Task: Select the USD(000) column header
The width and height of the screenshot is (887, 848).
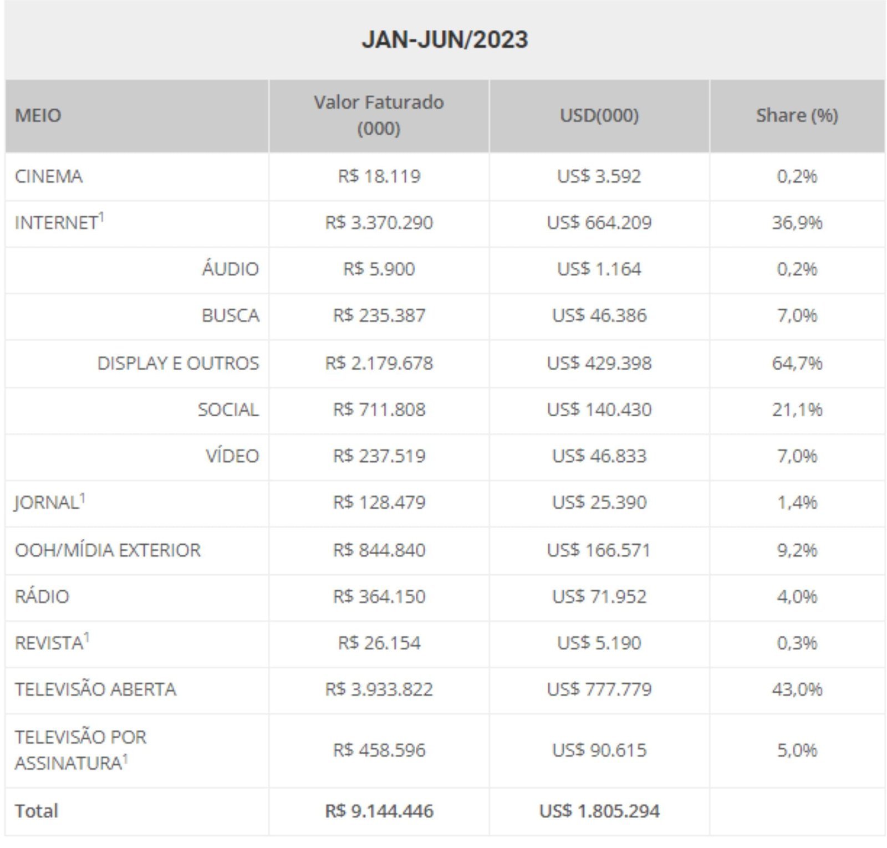Action: click(x=599, y=115)
